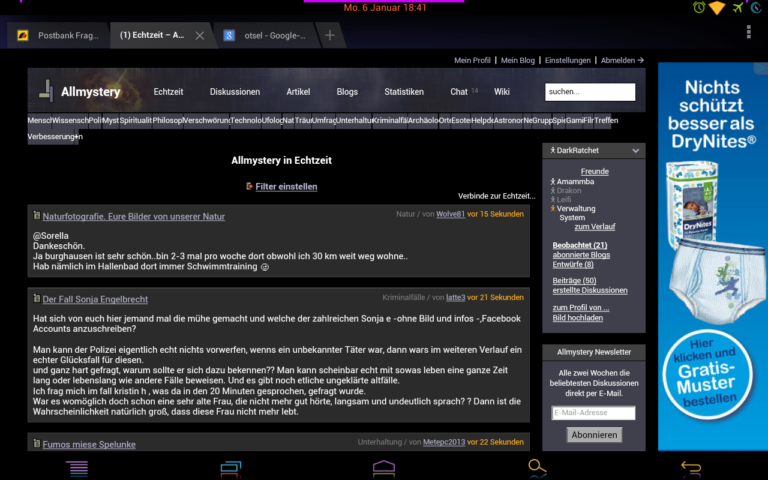Click the DryNites advertisement banner

(x=713, y=256)
